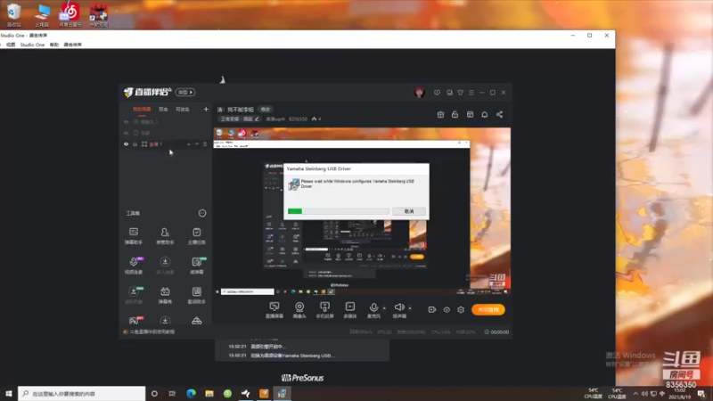This screenshot has height=401, width=713.
Task: Edit the 王者荣耀 category tag
Action: (x=240, y=119)
